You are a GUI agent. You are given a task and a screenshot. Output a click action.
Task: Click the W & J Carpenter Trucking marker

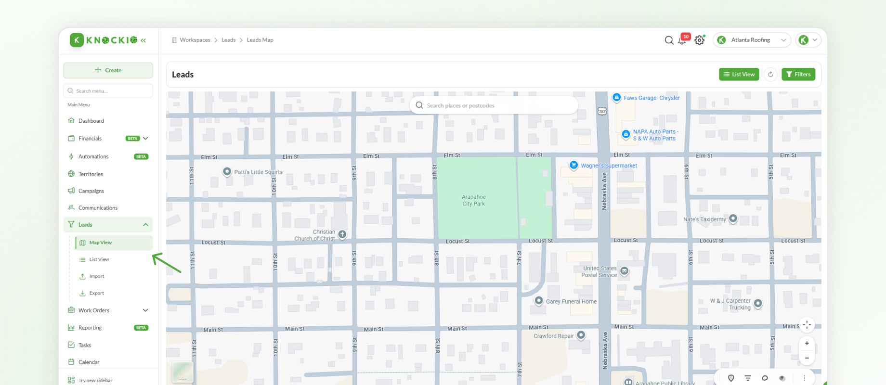pyautogui.click(x=758, y=303)
